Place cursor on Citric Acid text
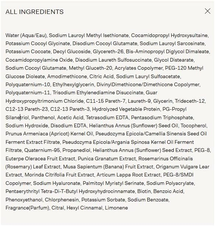This screenshot has height=226, width=215. pyautogui.click(x=101, y=76)
